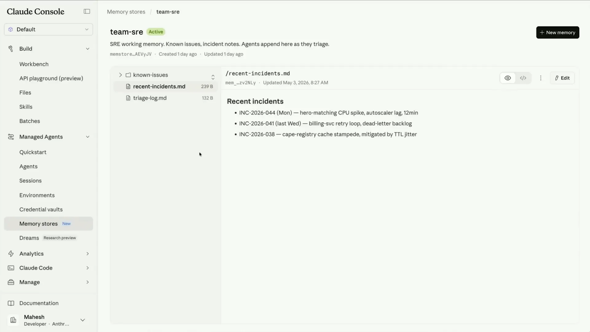Open the three-dot more options menu

(x=541, y=78)
